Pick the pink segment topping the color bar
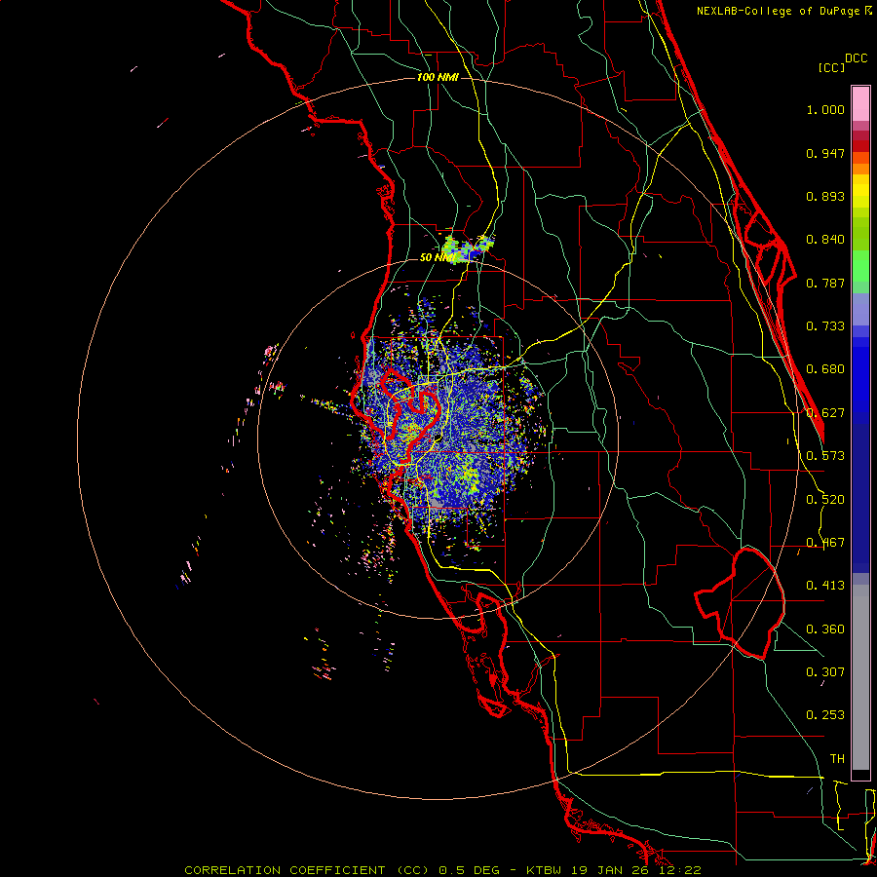Viewport: 877px width, 877px height. [860, 104]
